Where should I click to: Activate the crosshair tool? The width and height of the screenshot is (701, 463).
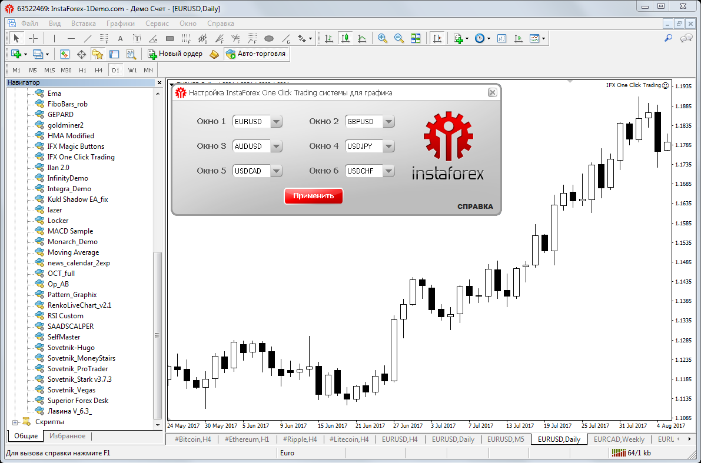(33, 38)
